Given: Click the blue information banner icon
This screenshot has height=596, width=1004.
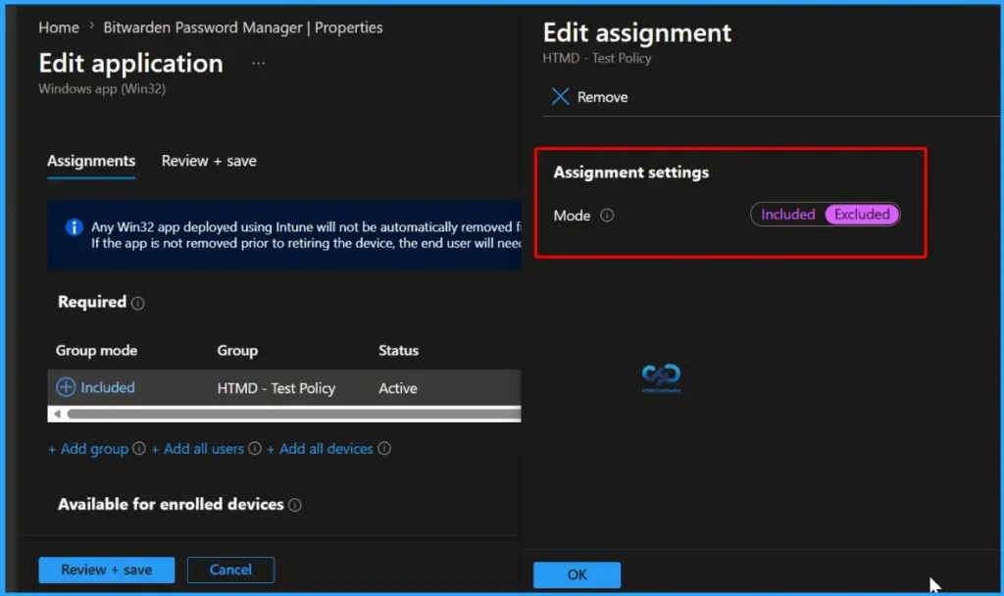Looking at the screenshot, I should pos(75,227).
